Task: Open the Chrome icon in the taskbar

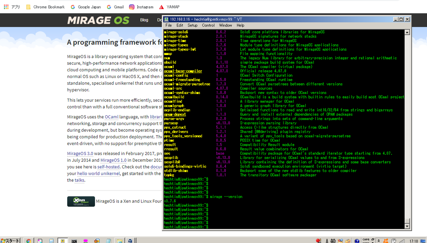Action: [x=28, y=241]
